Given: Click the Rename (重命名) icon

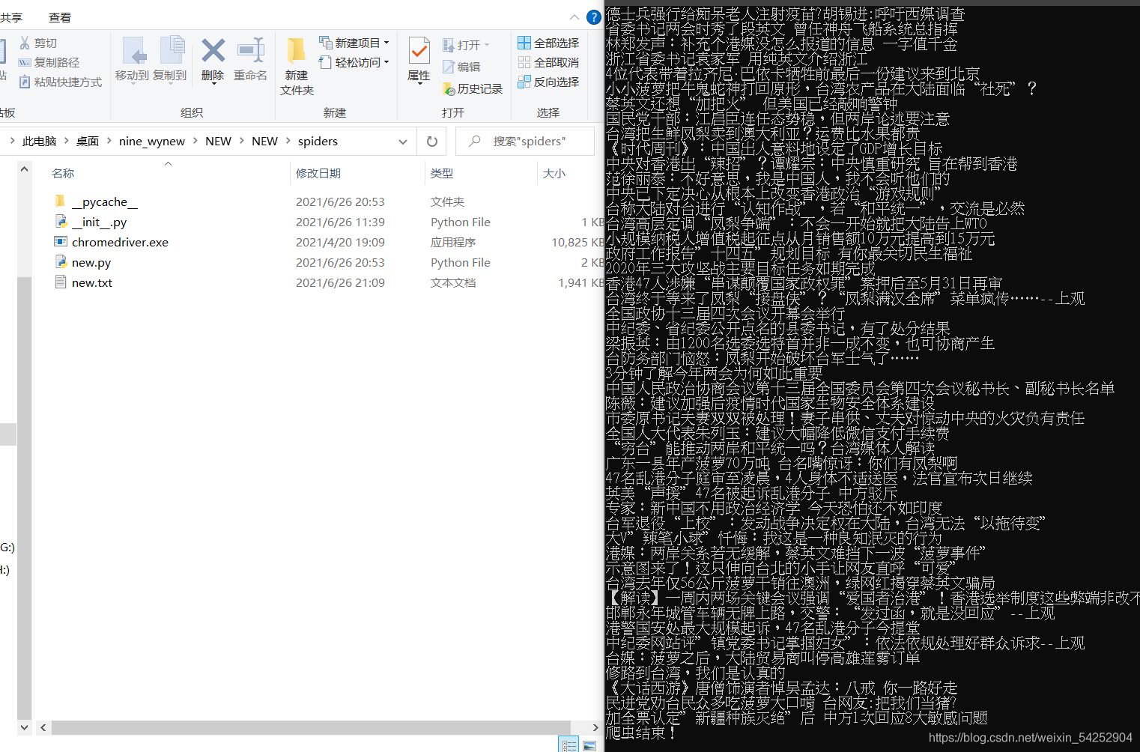Looking at the screenshot, I should coord(250,51).
